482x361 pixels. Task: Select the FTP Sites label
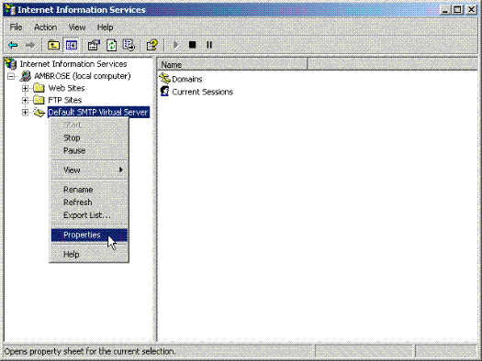click(65, 100)
